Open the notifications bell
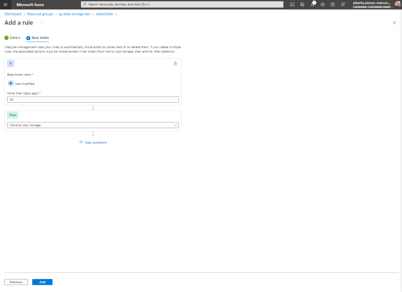This screenshot has width=402, height=292. pos(313,4)
